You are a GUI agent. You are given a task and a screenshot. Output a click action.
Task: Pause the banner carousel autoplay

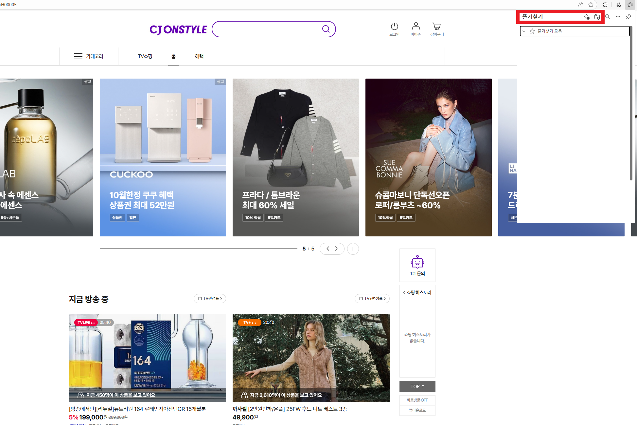pyautogui.click(x=353, y=249)
